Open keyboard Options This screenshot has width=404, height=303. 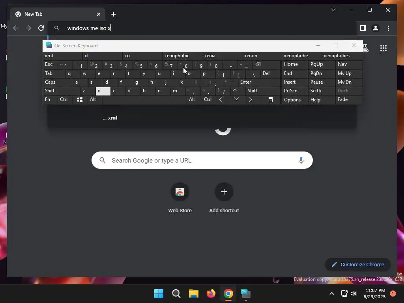(x=295, y=100)
